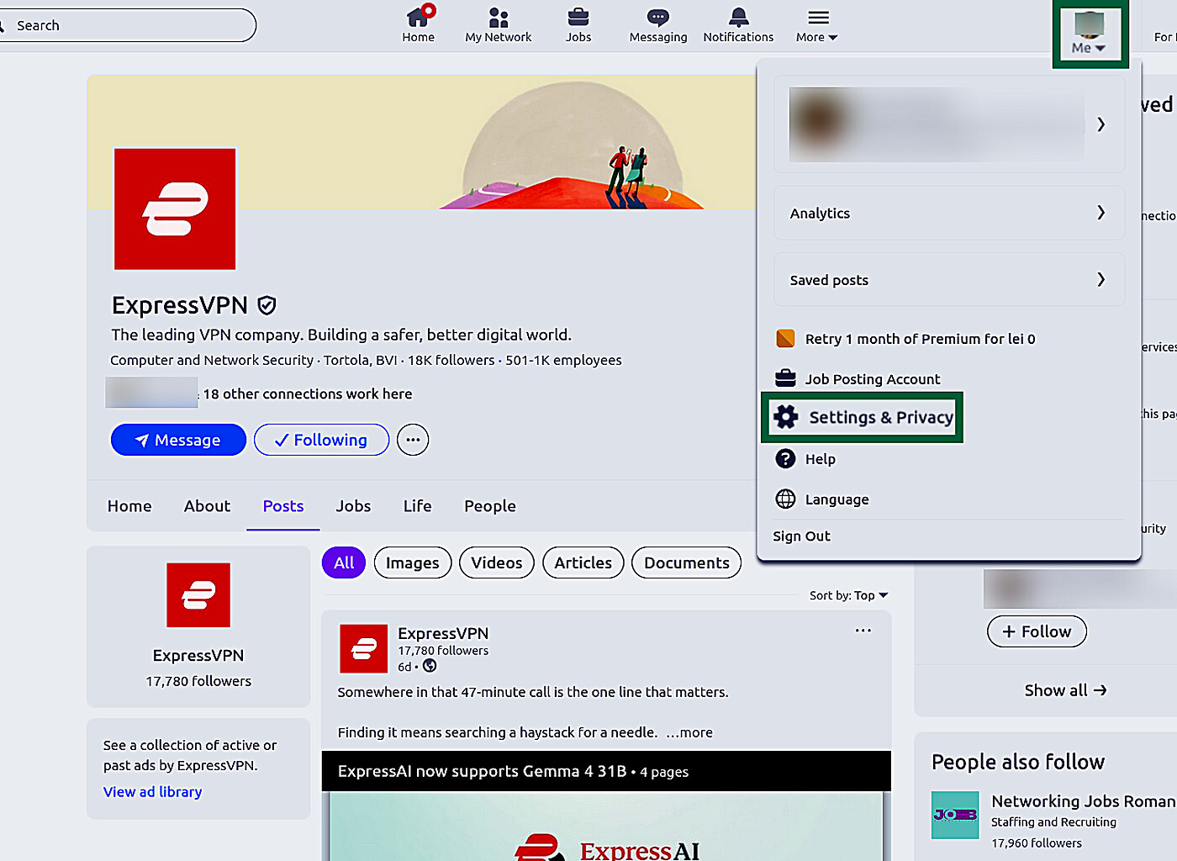Switch to the About tab
The height and width of the screenshot is (861, 1177).
(x=207, y=506)
